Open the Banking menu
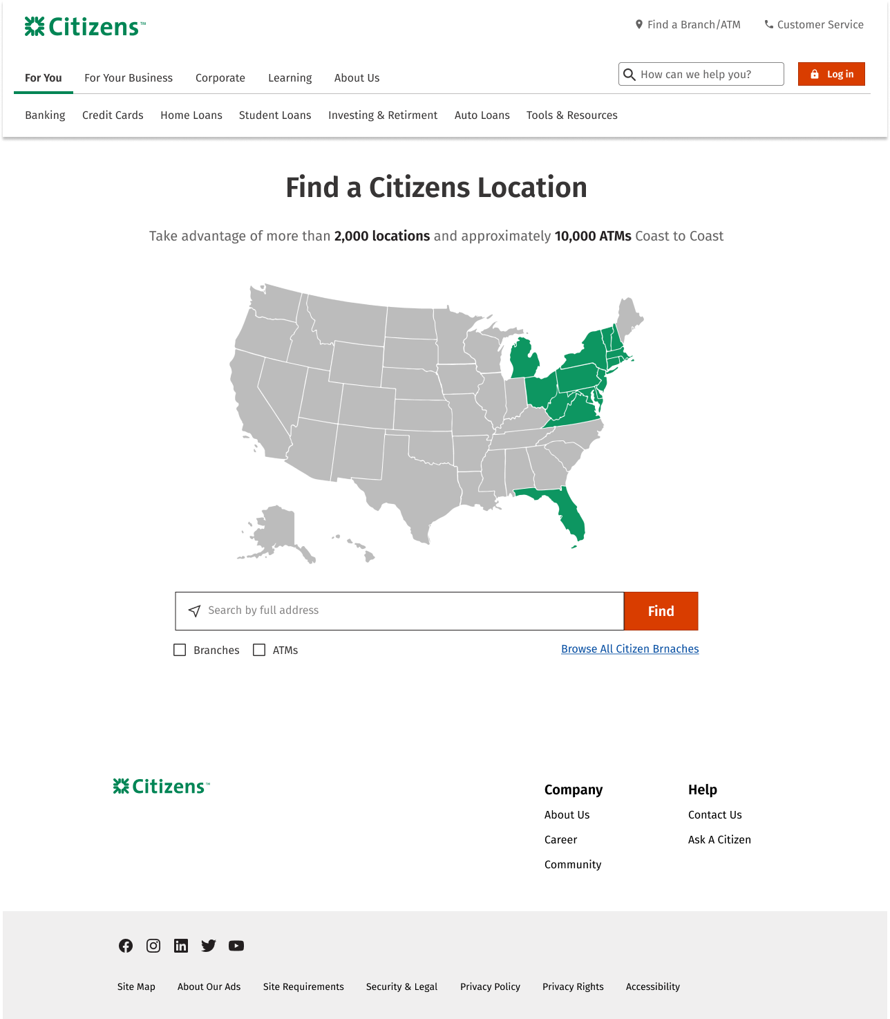Viewport: 890px width, 1019px height. [x=45, y=115]
